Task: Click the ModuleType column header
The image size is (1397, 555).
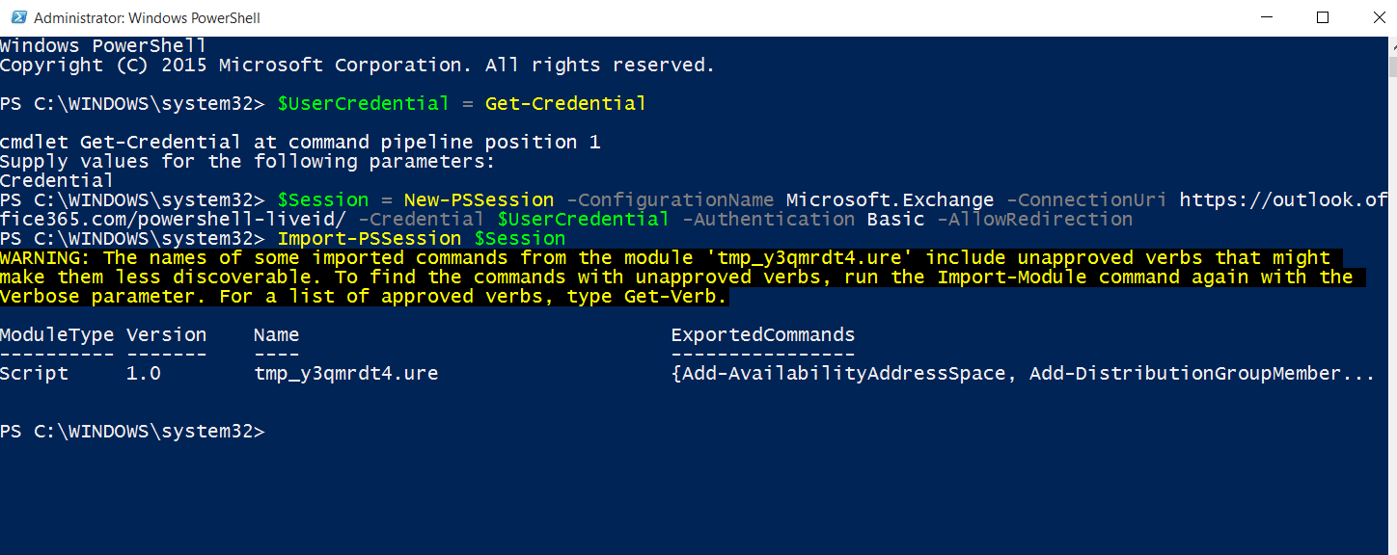Action: click(x=57, y=334)
